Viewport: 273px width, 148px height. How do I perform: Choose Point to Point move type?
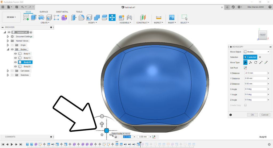click(261, 63)
